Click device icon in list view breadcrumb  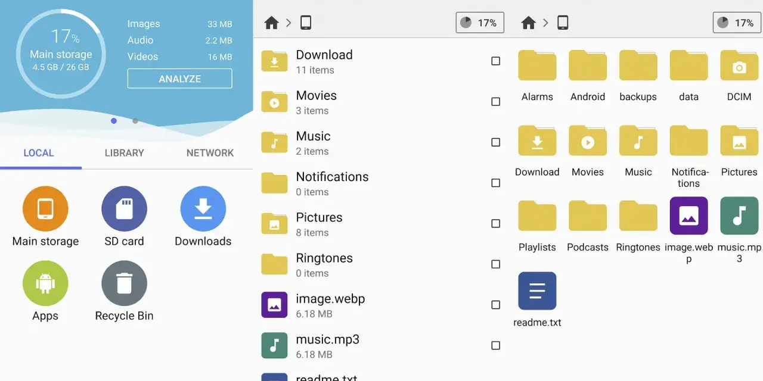(x=306, y=23)
